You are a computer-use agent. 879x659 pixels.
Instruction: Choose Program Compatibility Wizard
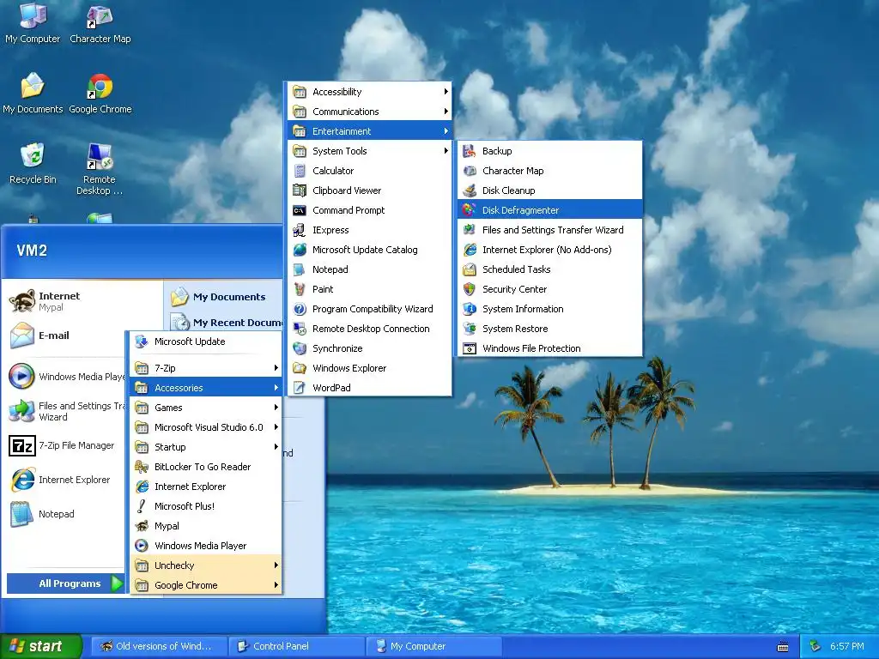click(370, 309)
